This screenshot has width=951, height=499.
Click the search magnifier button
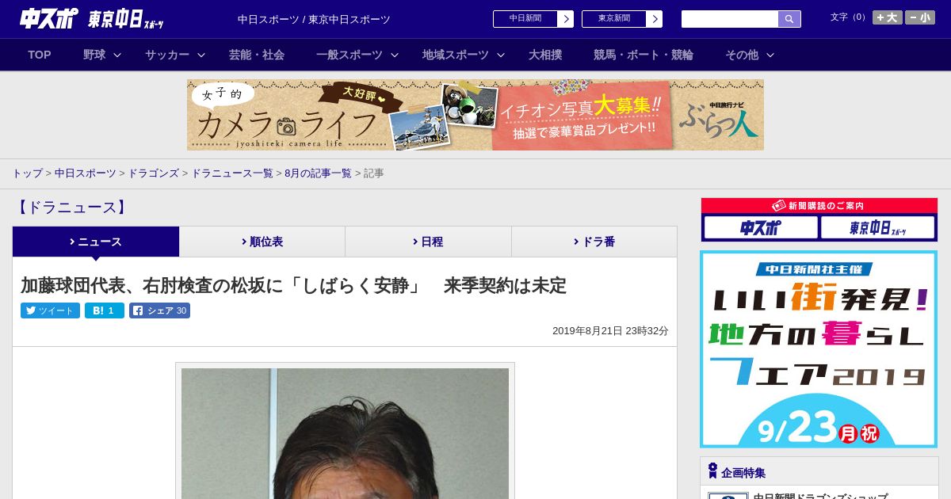click(789, 19)
